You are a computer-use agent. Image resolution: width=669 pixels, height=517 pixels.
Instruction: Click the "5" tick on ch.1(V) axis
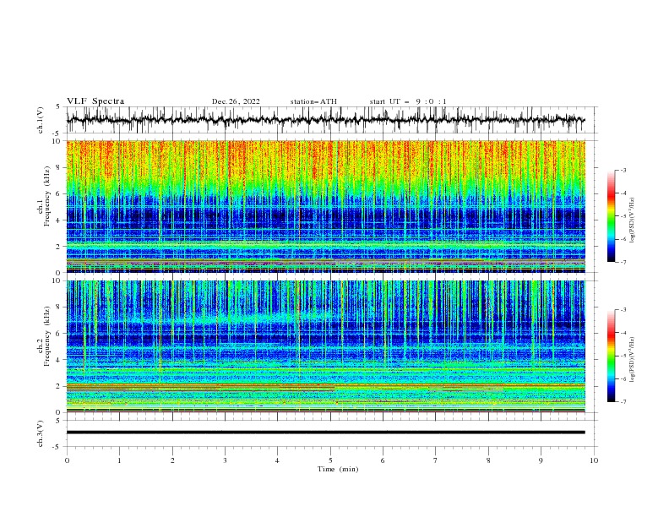click(58, 107)
